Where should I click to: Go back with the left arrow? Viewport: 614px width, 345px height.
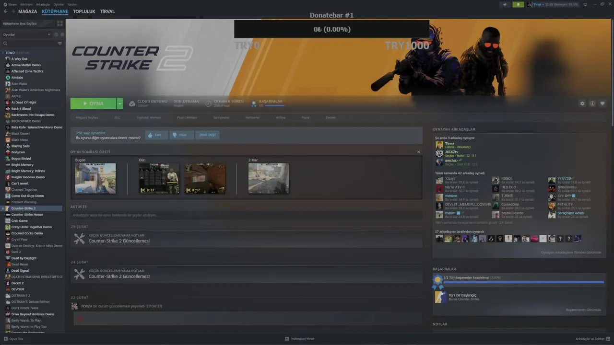[x=6, y=11]
